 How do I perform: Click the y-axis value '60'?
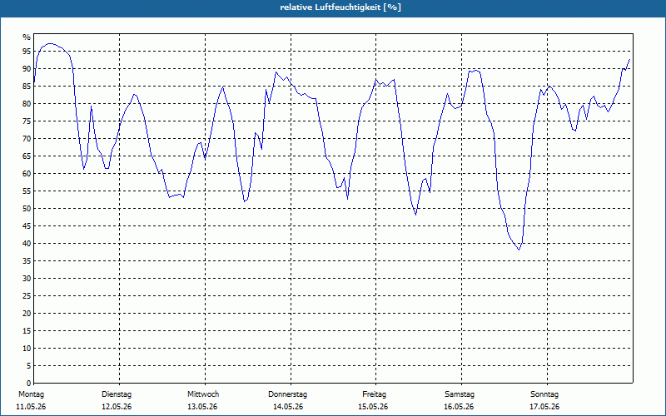click(x=27, y=174)
